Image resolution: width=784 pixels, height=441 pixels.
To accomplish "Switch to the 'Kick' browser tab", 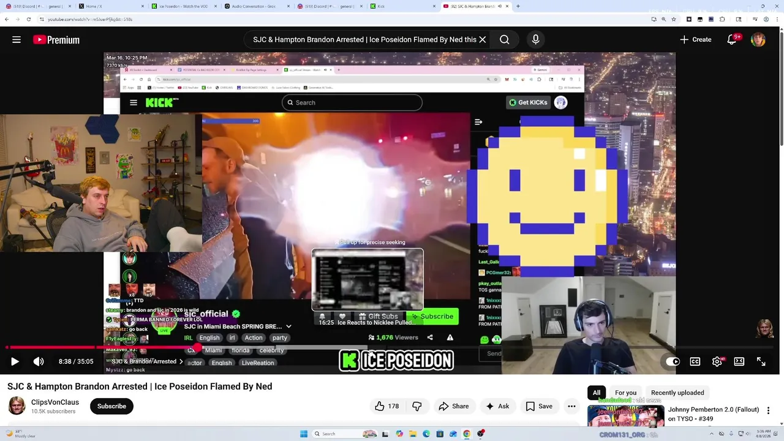I will (x=402, y=6).
